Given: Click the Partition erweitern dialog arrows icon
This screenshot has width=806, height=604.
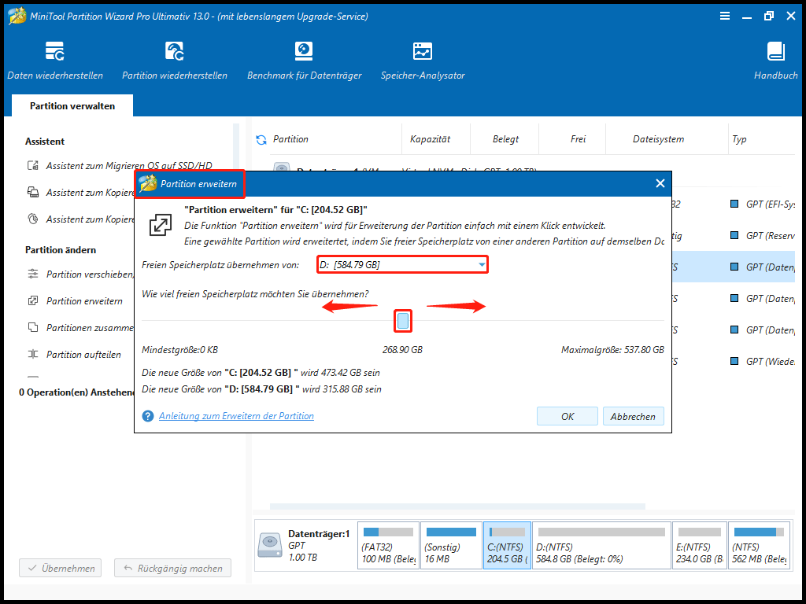Looking at the screenshot, I should coord(161,225).
